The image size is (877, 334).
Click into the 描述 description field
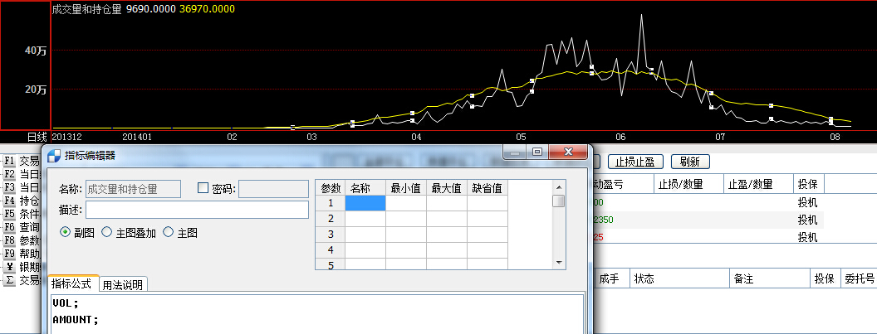(x=197, y=209)
